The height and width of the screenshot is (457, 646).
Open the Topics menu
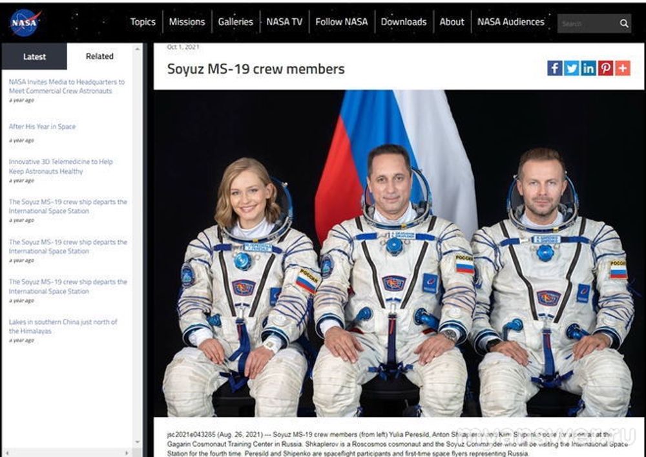(143, 22)
